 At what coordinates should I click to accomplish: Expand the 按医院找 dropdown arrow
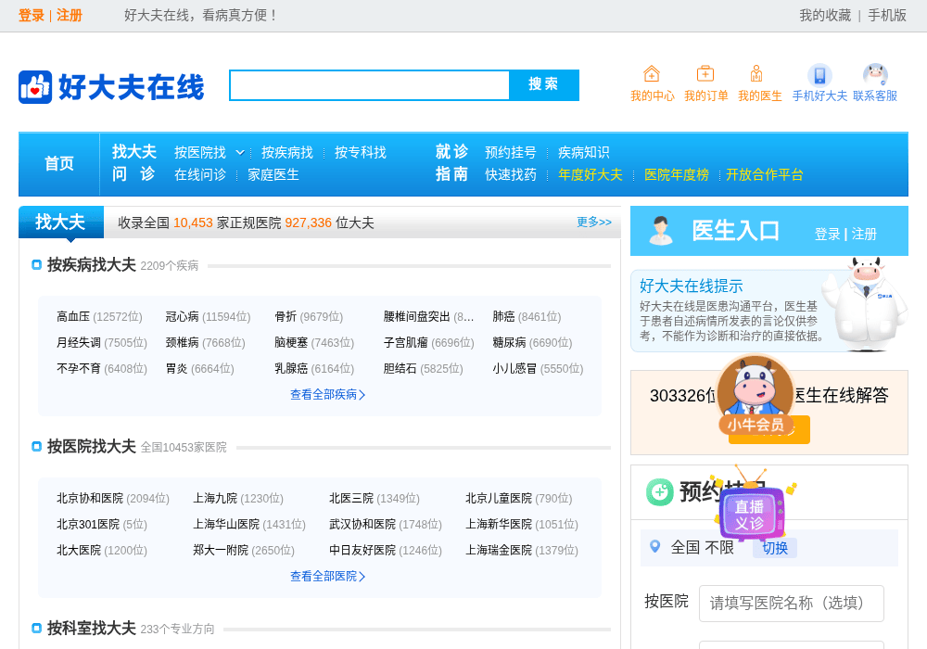click(240, 152)
